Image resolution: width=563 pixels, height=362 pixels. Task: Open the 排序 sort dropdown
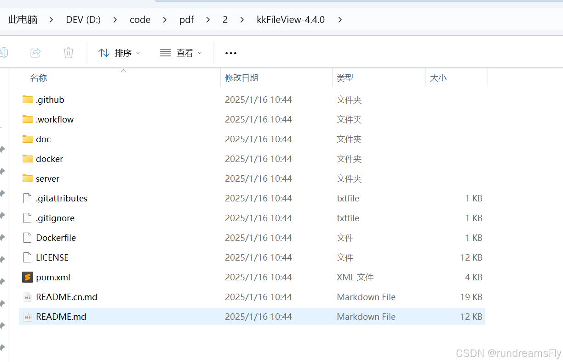pos(120,53)
